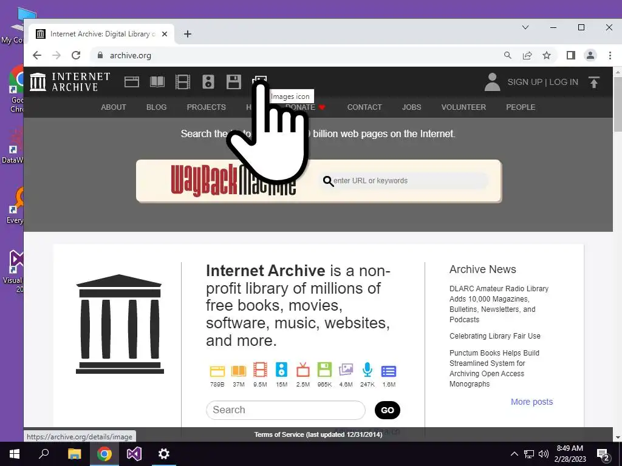Screen dimensions: 622x466
Task: Open taskbar search magnifier
Action: tap(44, 454)
